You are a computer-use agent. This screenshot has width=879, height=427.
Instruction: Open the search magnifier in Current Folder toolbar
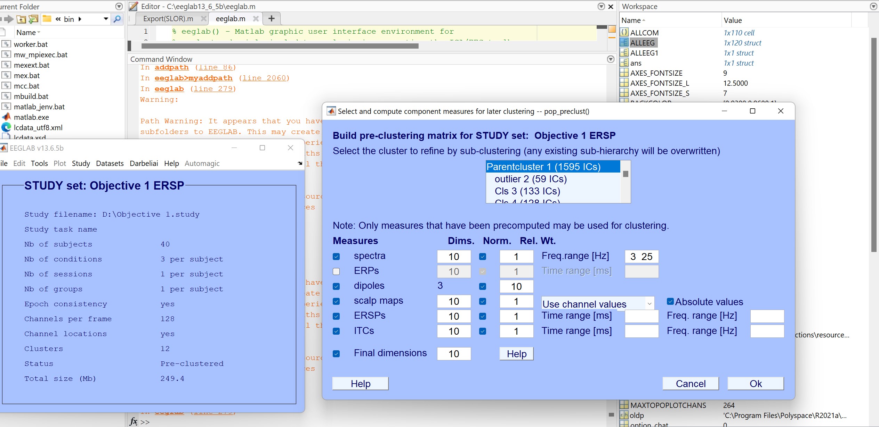[x=118, y=19]
